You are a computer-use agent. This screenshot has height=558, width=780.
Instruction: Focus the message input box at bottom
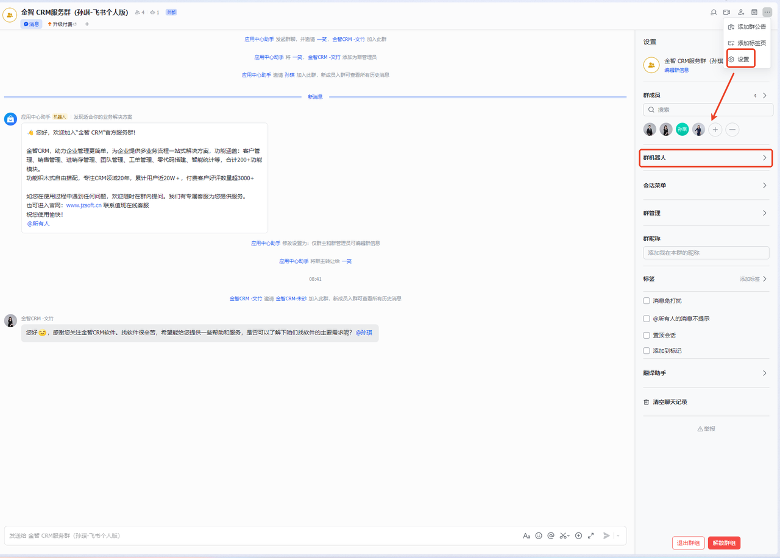point(262,535)
